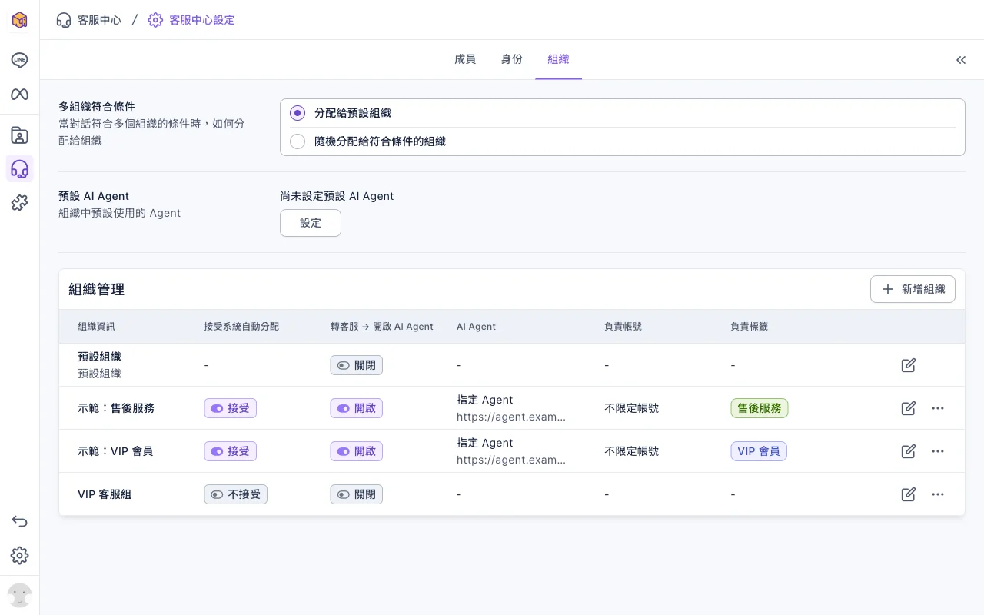Image resolution: width=984 pixels, height=615 pixels.
Task: Click agent URL in 示範：售後服務 row
Action: (x=511, y=417)
